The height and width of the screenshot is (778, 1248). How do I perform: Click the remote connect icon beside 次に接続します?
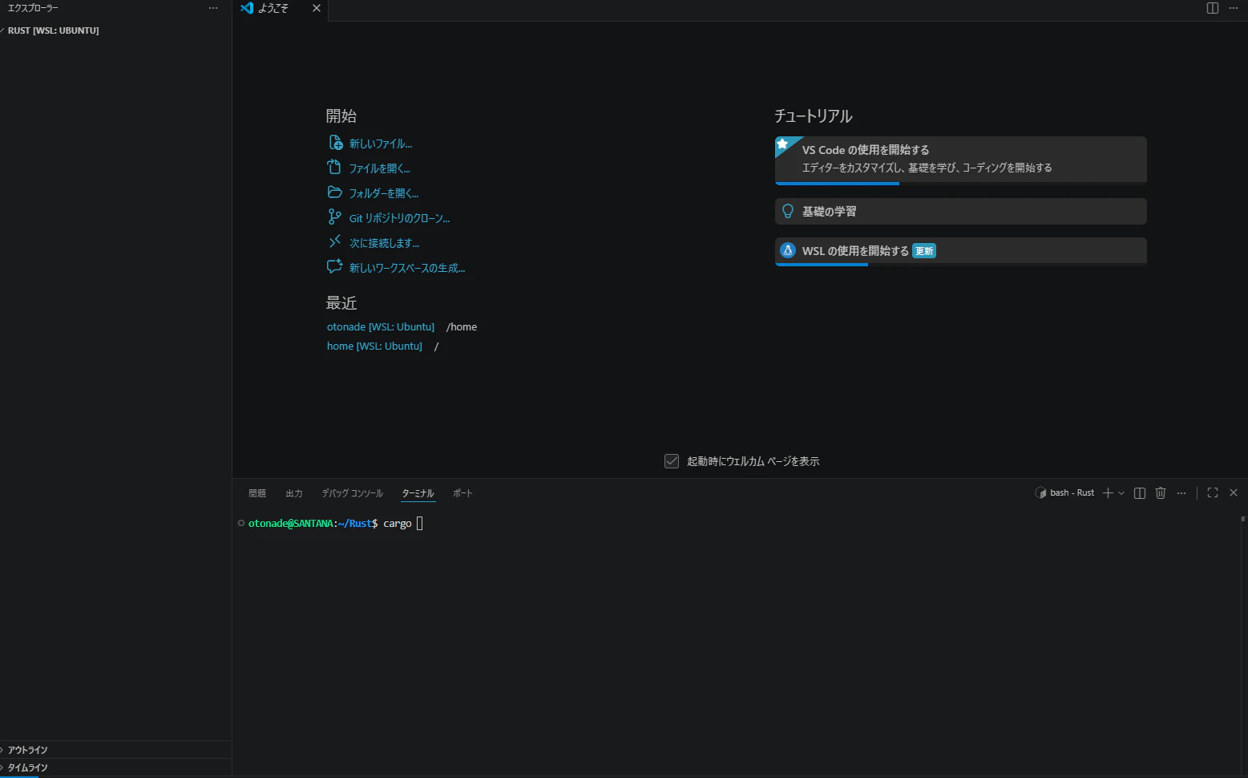click(335, 241)
